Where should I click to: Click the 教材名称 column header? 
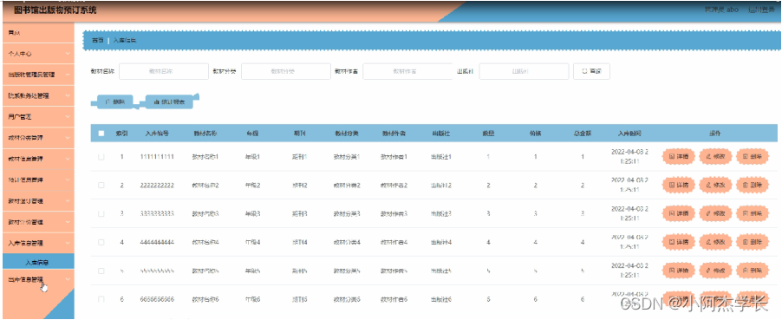pos(205,134)
